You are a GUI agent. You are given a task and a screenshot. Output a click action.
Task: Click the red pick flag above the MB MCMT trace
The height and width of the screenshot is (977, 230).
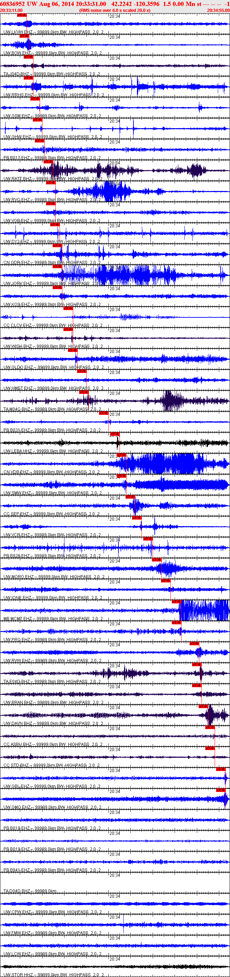point(176,602)
